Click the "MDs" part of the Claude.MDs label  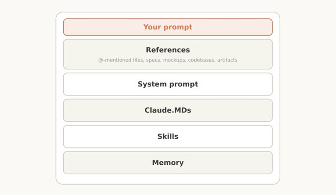[x=182, y=110]
